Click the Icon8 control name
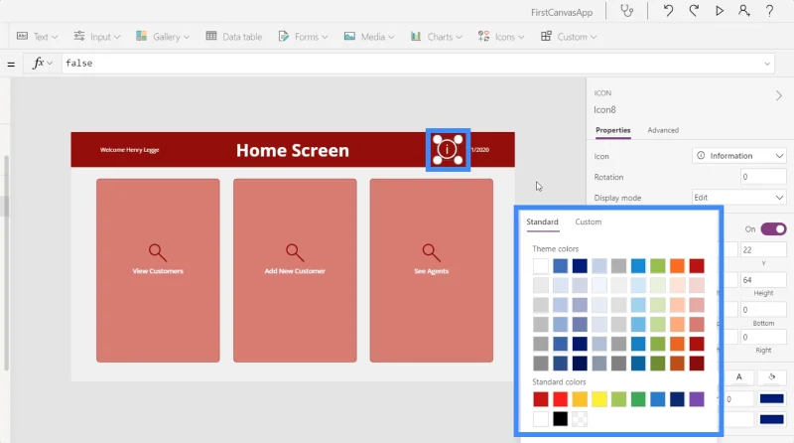Viewport: 794px width, 443px height. (x=604, y=109)
